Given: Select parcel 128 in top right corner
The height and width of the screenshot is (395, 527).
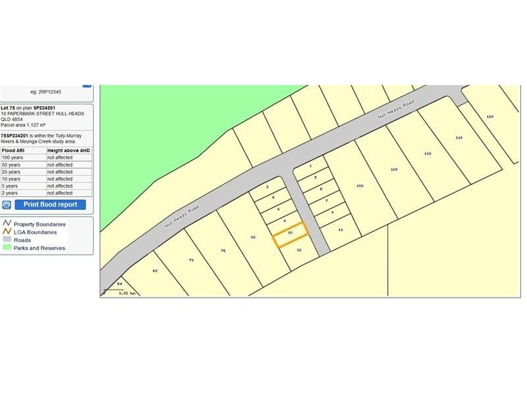Looking at the screenshot, I should pyautogui.click(x=488, y=115).
